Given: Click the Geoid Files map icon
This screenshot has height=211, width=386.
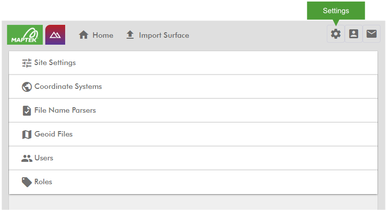Looking at the screenshot, I should (x=26, y=135).
